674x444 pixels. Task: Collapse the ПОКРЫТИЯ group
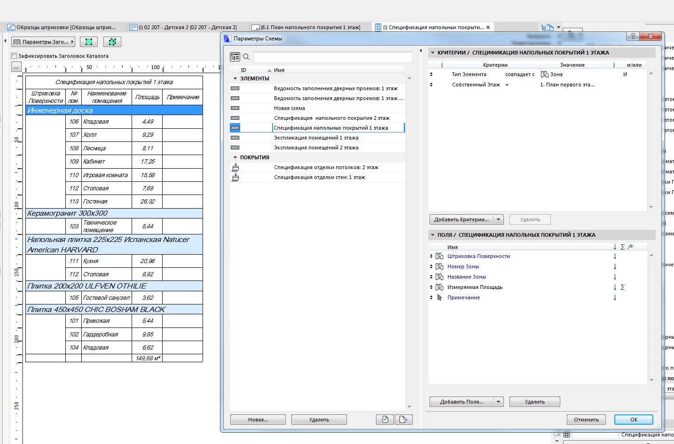click(x=235, y=157)
